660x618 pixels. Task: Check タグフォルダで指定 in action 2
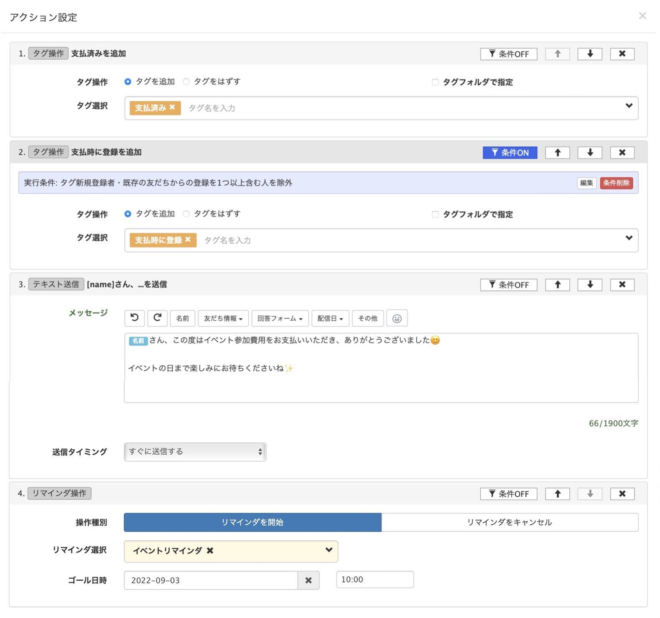coord(435,214)
